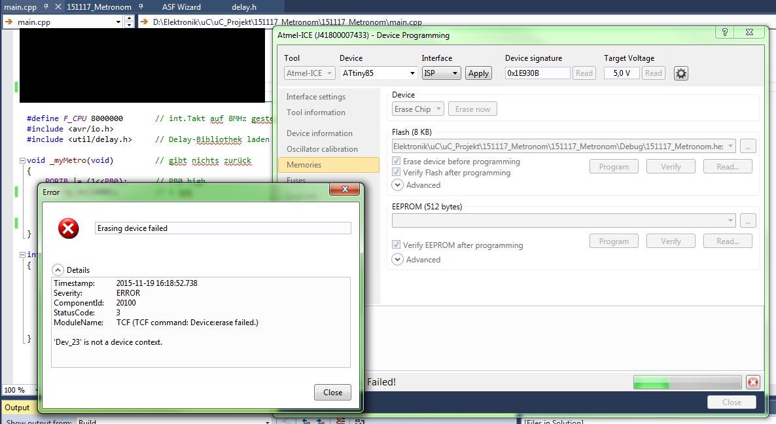Expand Advanced options under Flash
This screenshot has height=424, width=776.
pyautogui.click(x=397, y=185)
